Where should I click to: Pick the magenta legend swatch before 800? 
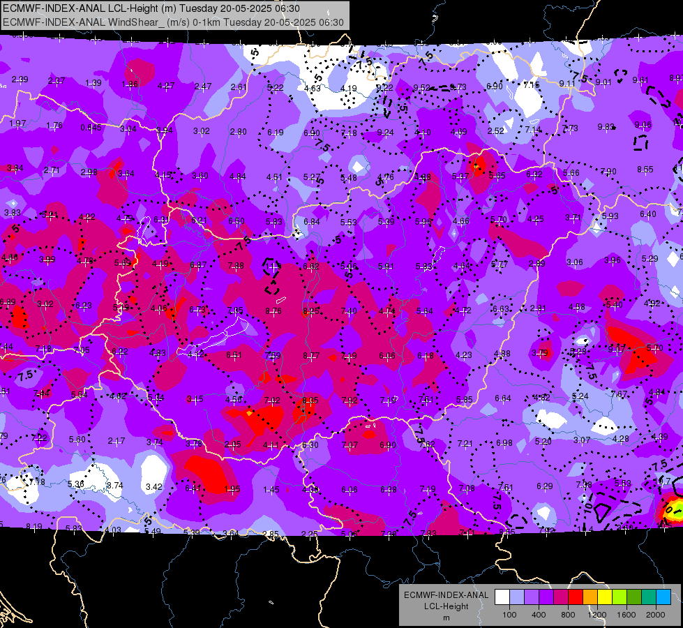[561, 597]
